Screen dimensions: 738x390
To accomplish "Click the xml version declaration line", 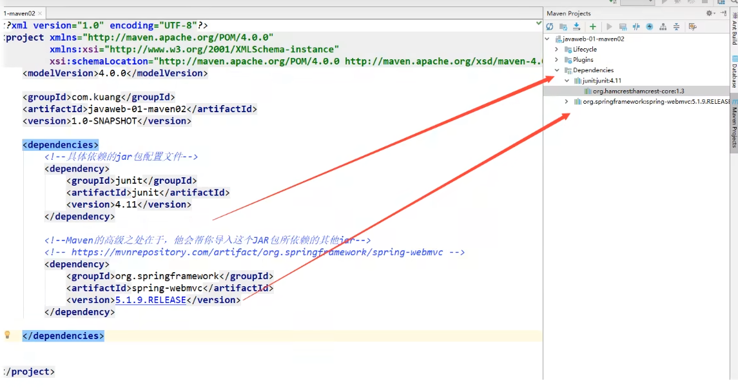I will 106,25.
